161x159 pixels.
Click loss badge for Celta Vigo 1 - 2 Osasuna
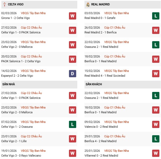pyautogui.click(x=72, y=124)
